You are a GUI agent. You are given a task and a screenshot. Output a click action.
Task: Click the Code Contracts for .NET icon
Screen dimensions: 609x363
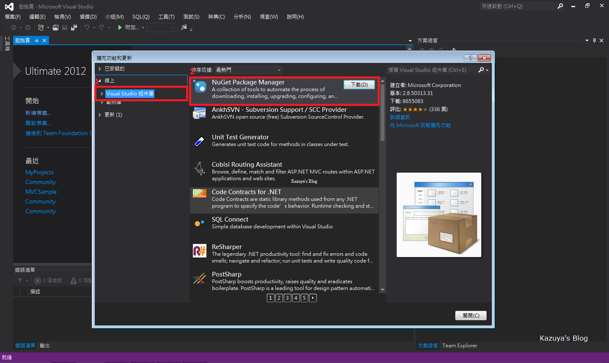[x=199, y=194]
